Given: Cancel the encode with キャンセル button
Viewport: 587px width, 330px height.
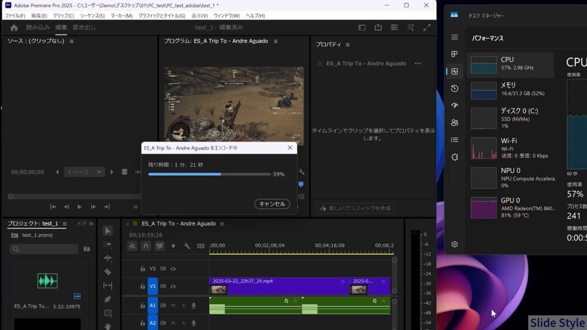Looking at the screenshot, I should pyautogui.click(x=272, y=203).
